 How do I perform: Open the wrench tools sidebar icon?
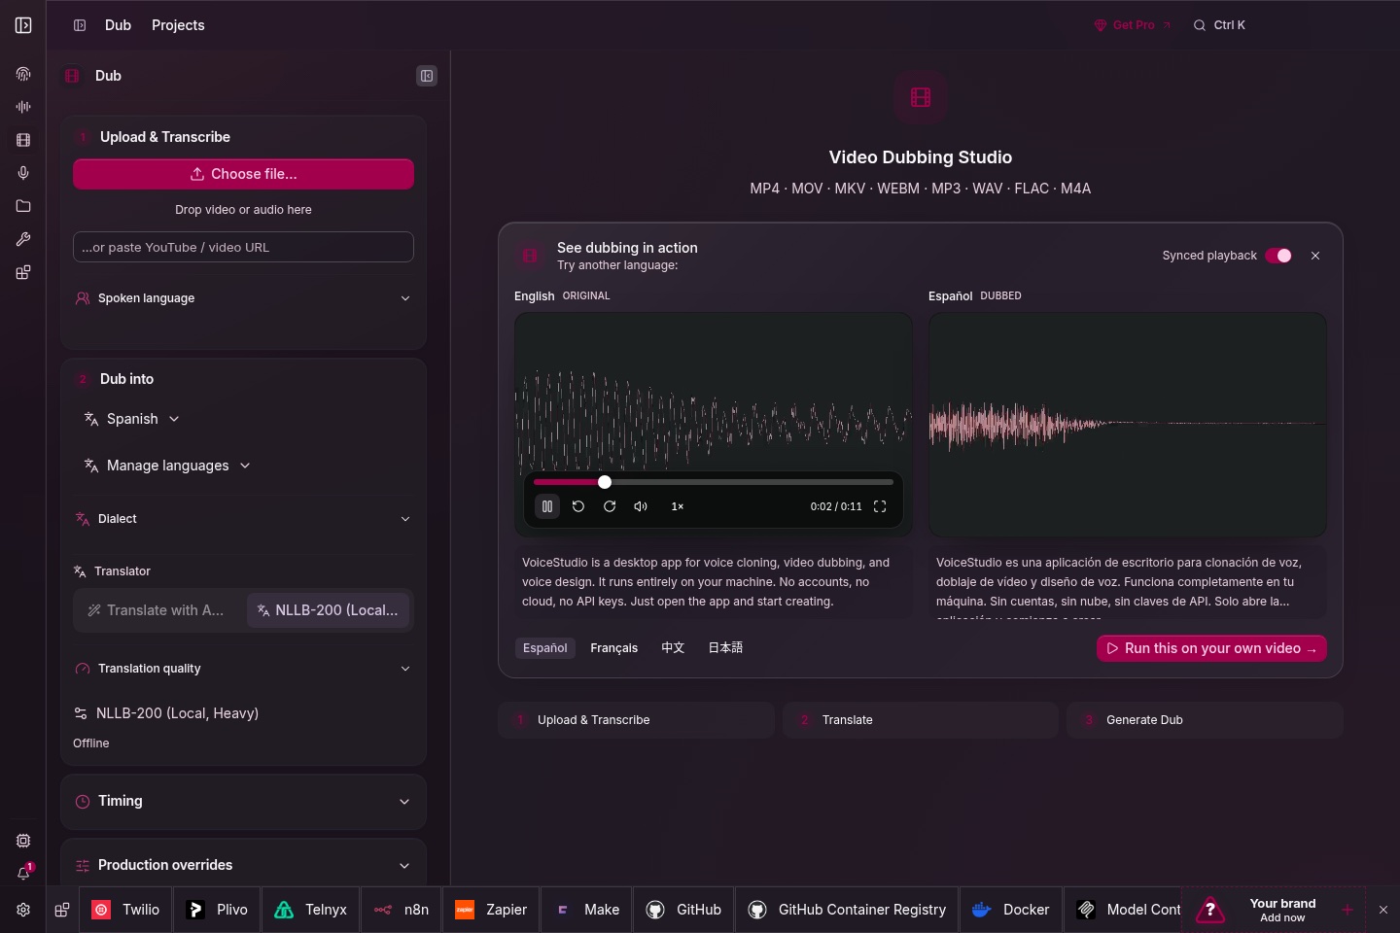[23, 239]
